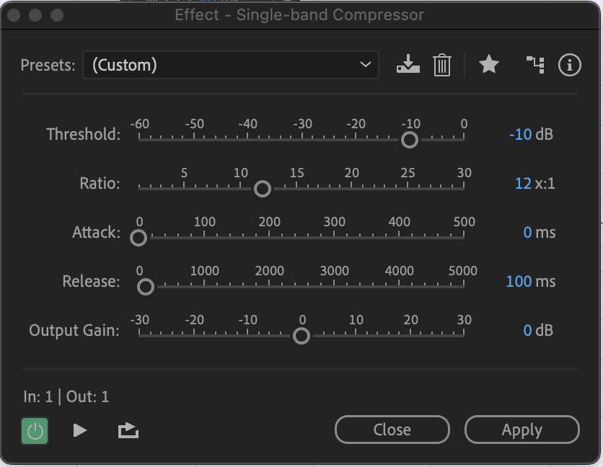Click the Threshold slider handle

[409, 139]
